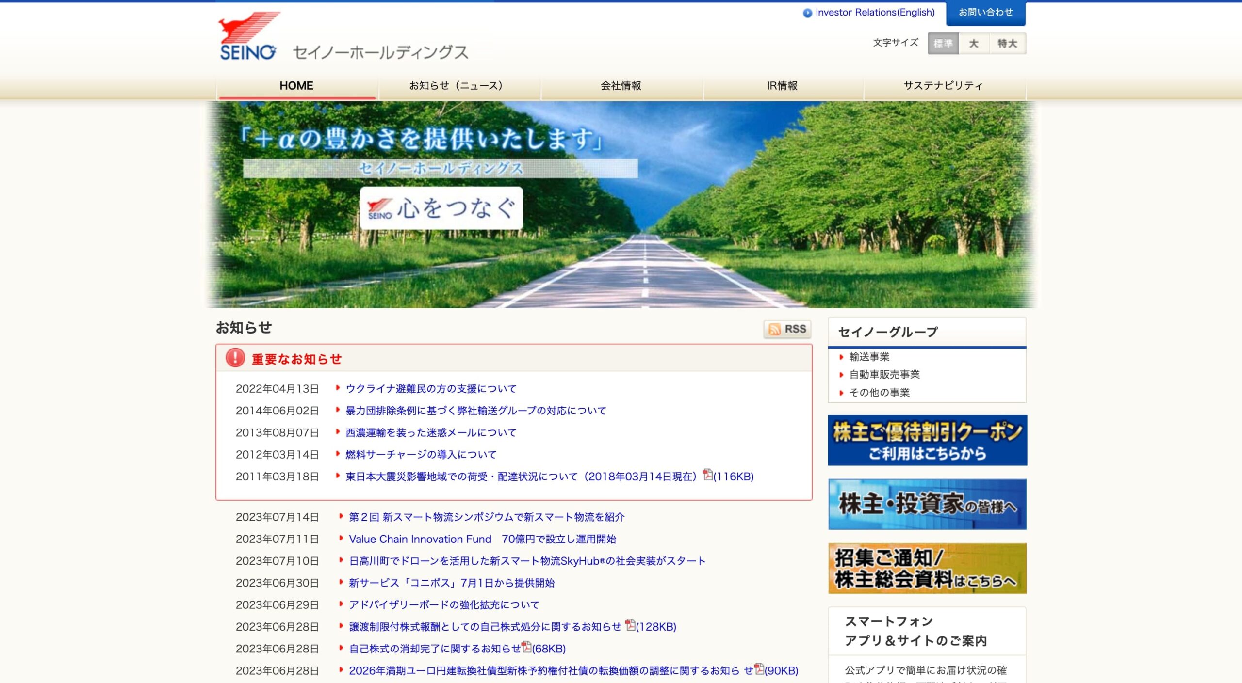Click the RSS feed icon button
Screen dimensions: 1242x683
[787, 329]
